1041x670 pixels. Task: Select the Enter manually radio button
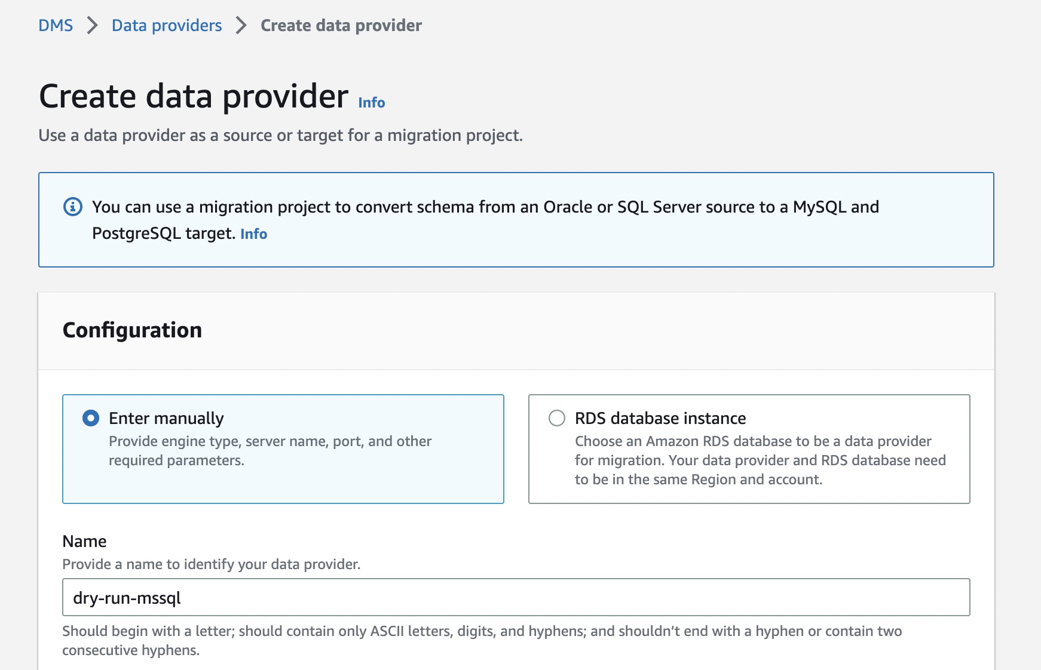click(x=91, y=418)
